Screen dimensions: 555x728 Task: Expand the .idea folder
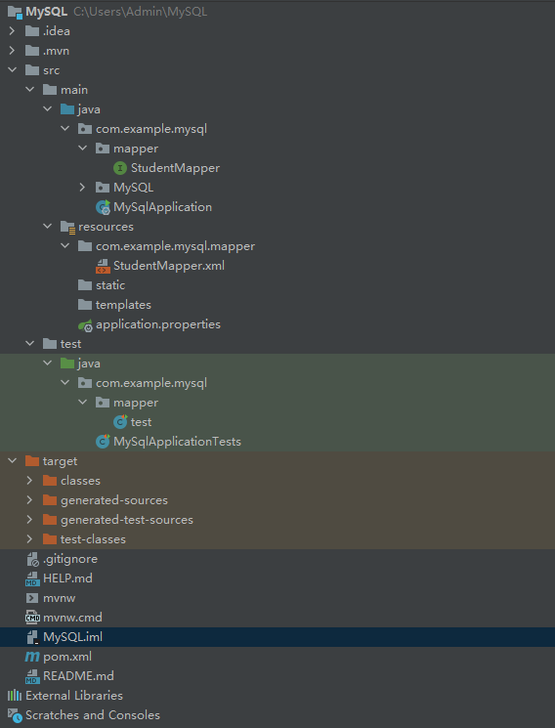point(12,31)
